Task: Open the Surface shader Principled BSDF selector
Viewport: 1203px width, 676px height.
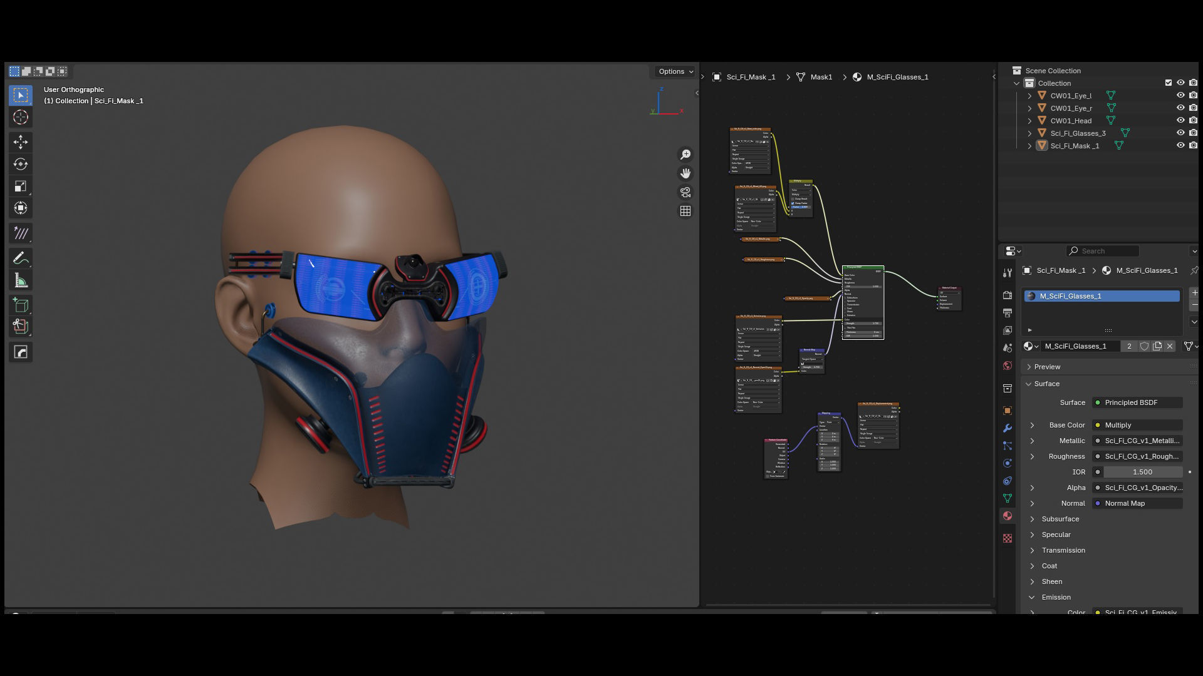Action: coord(1137,402)
